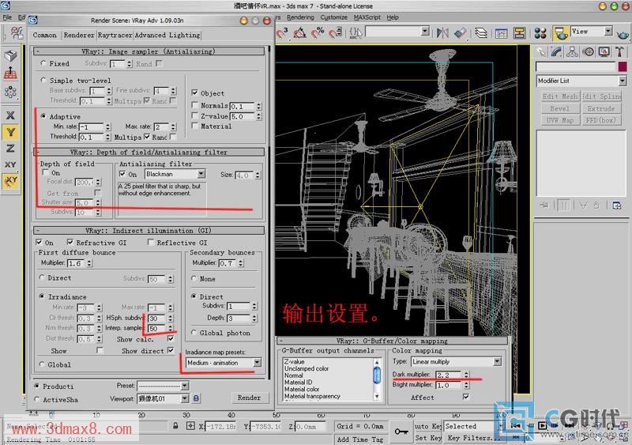Toggle Antialiasing filter On checkbox
632x445 pixels.
(x=122, y=174)
